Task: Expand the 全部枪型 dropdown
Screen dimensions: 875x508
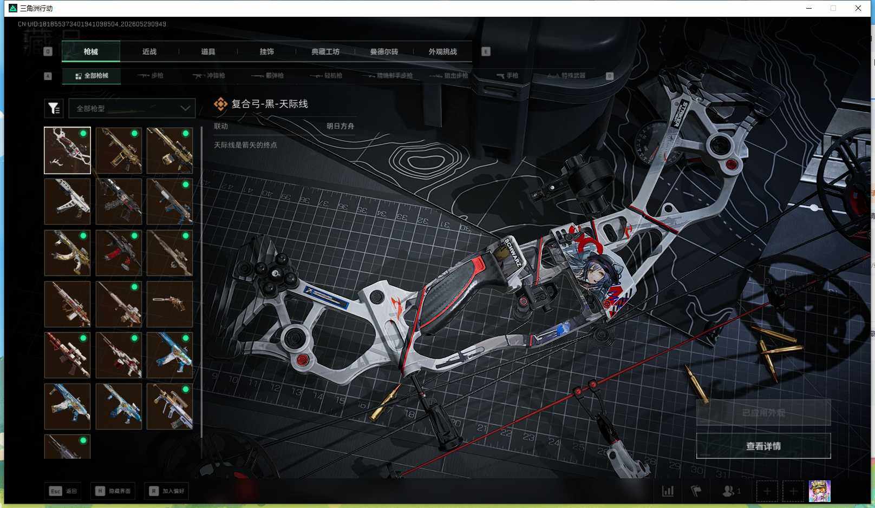Action: (x=132, y=109)
